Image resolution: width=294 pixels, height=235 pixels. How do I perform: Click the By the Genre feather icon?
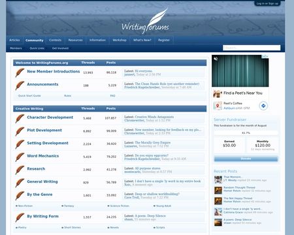point(20,195)
